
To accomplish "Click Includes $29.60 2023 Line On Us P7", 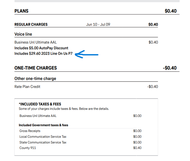I will point(44,53).
